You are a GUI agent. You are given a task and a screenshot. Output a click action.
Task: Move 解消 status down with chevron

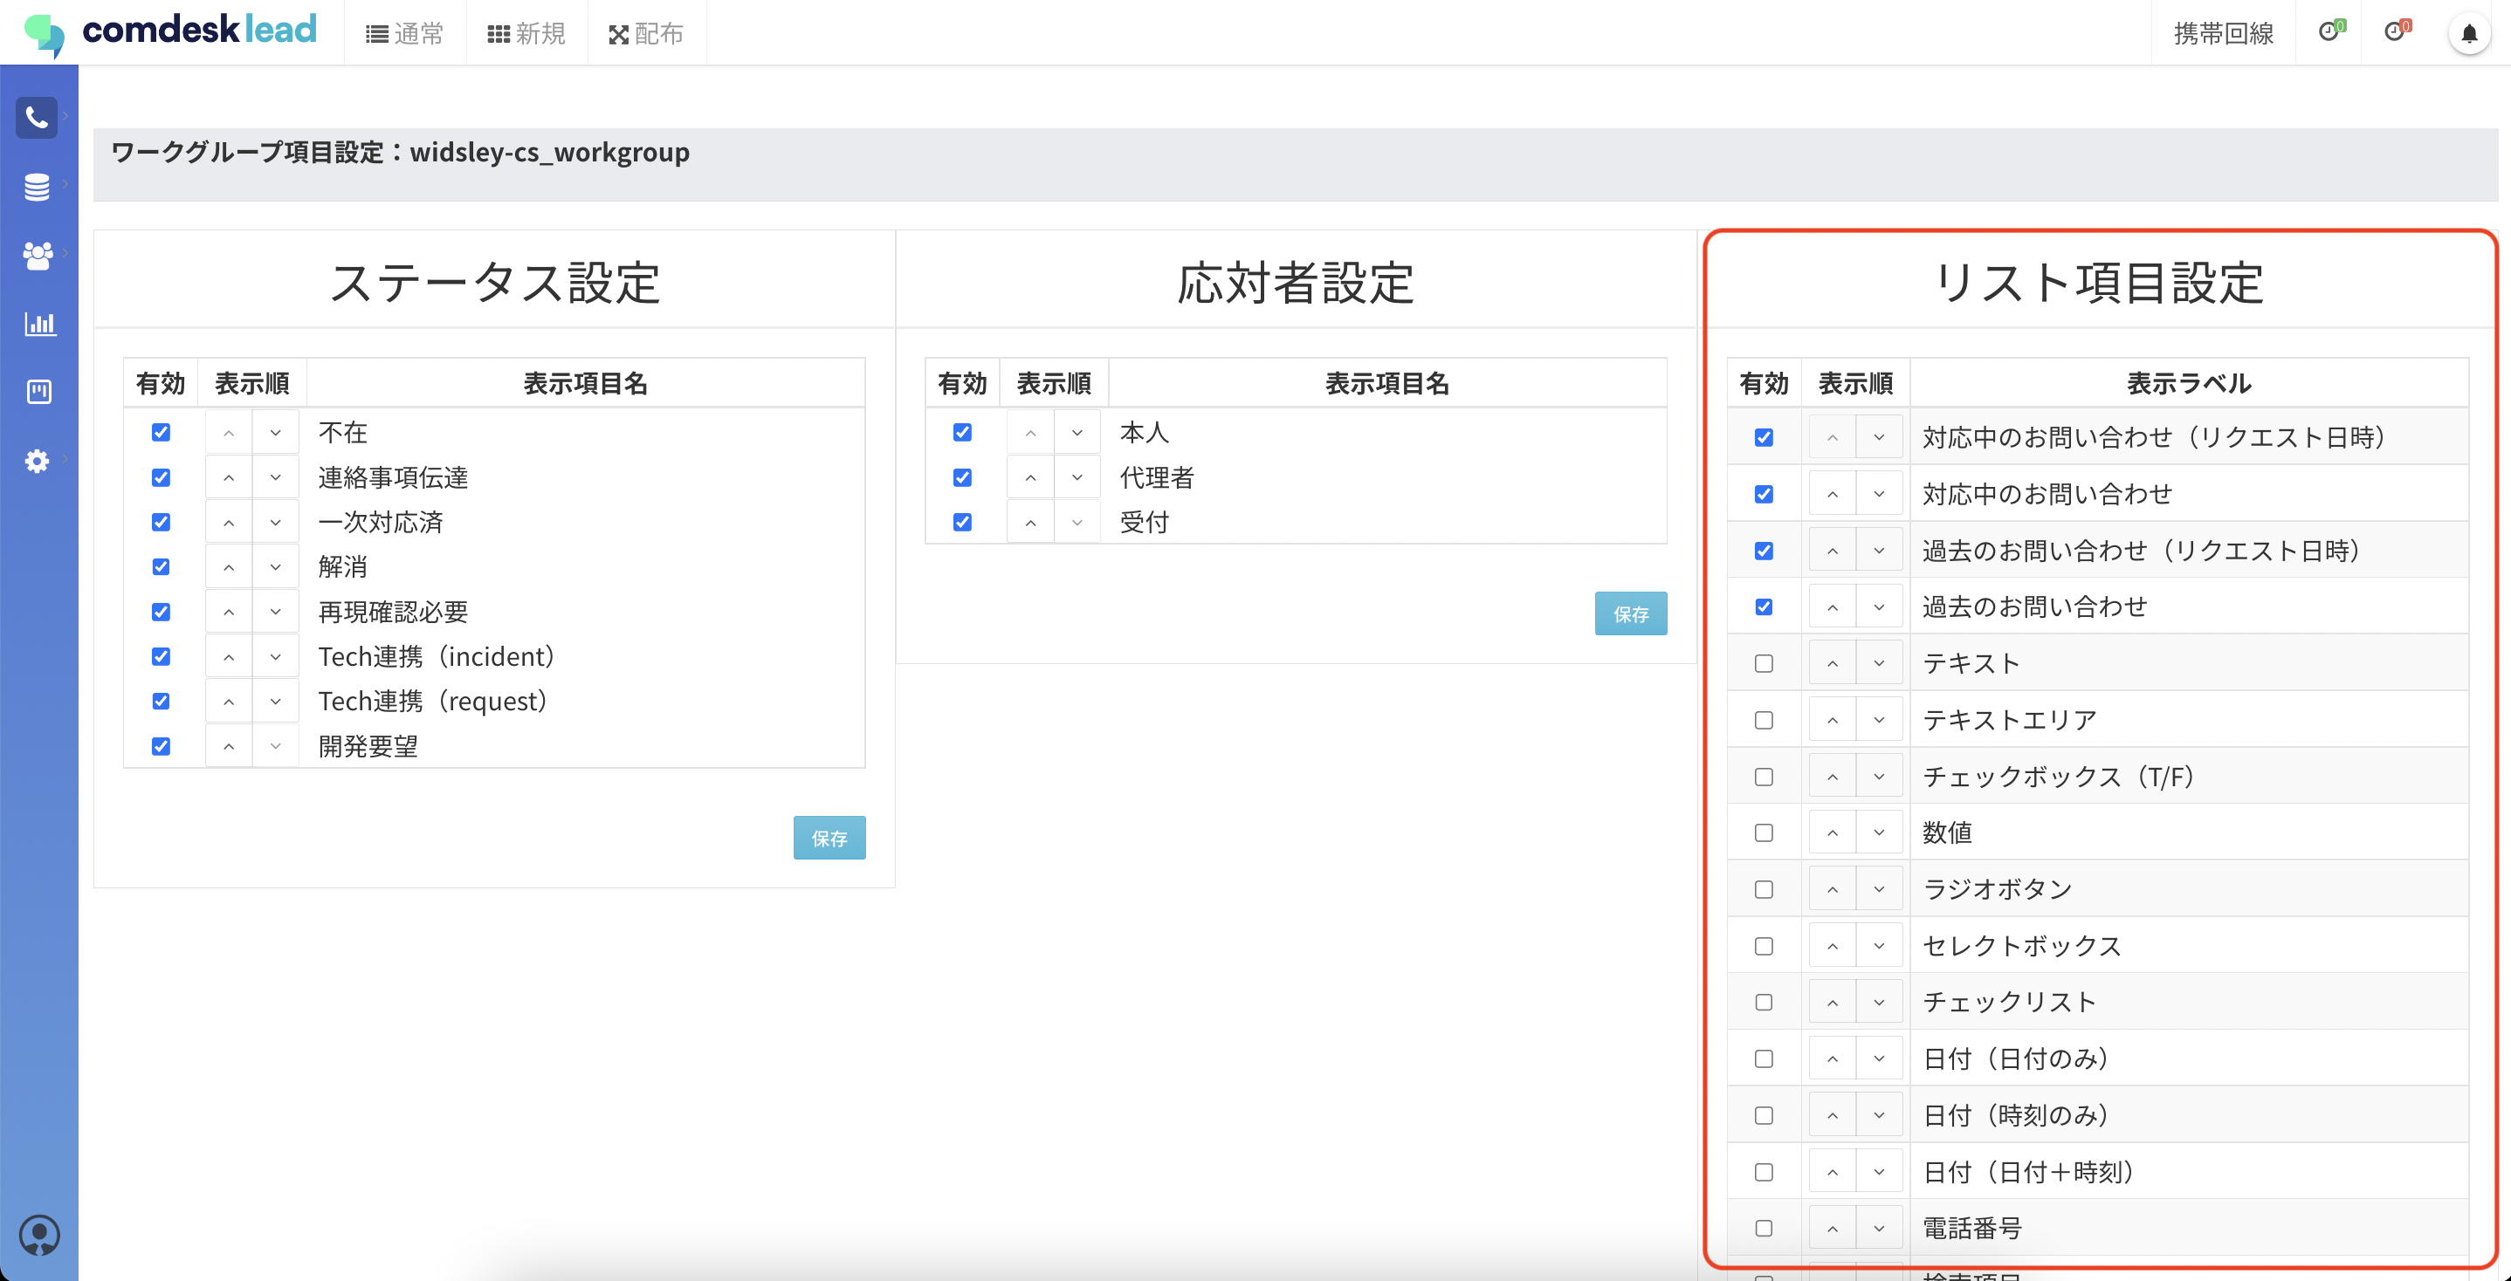pyautogui.click(x=276, y=567)
